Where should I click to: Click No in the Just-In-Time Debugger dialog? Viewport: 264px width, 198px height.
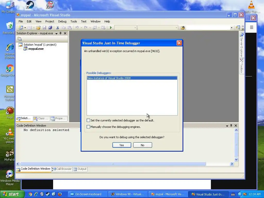[x=143, y=145]
